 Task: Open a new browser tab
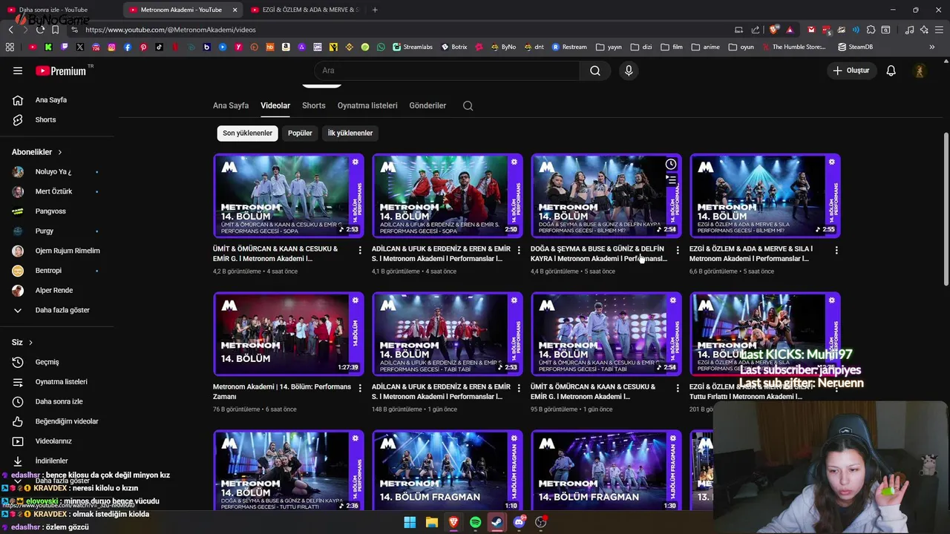[x=375, y=10]
